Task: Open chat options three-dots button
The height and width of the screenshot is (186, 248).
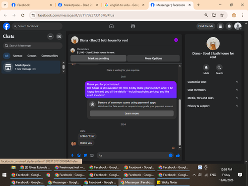Action: coord(51,36)
